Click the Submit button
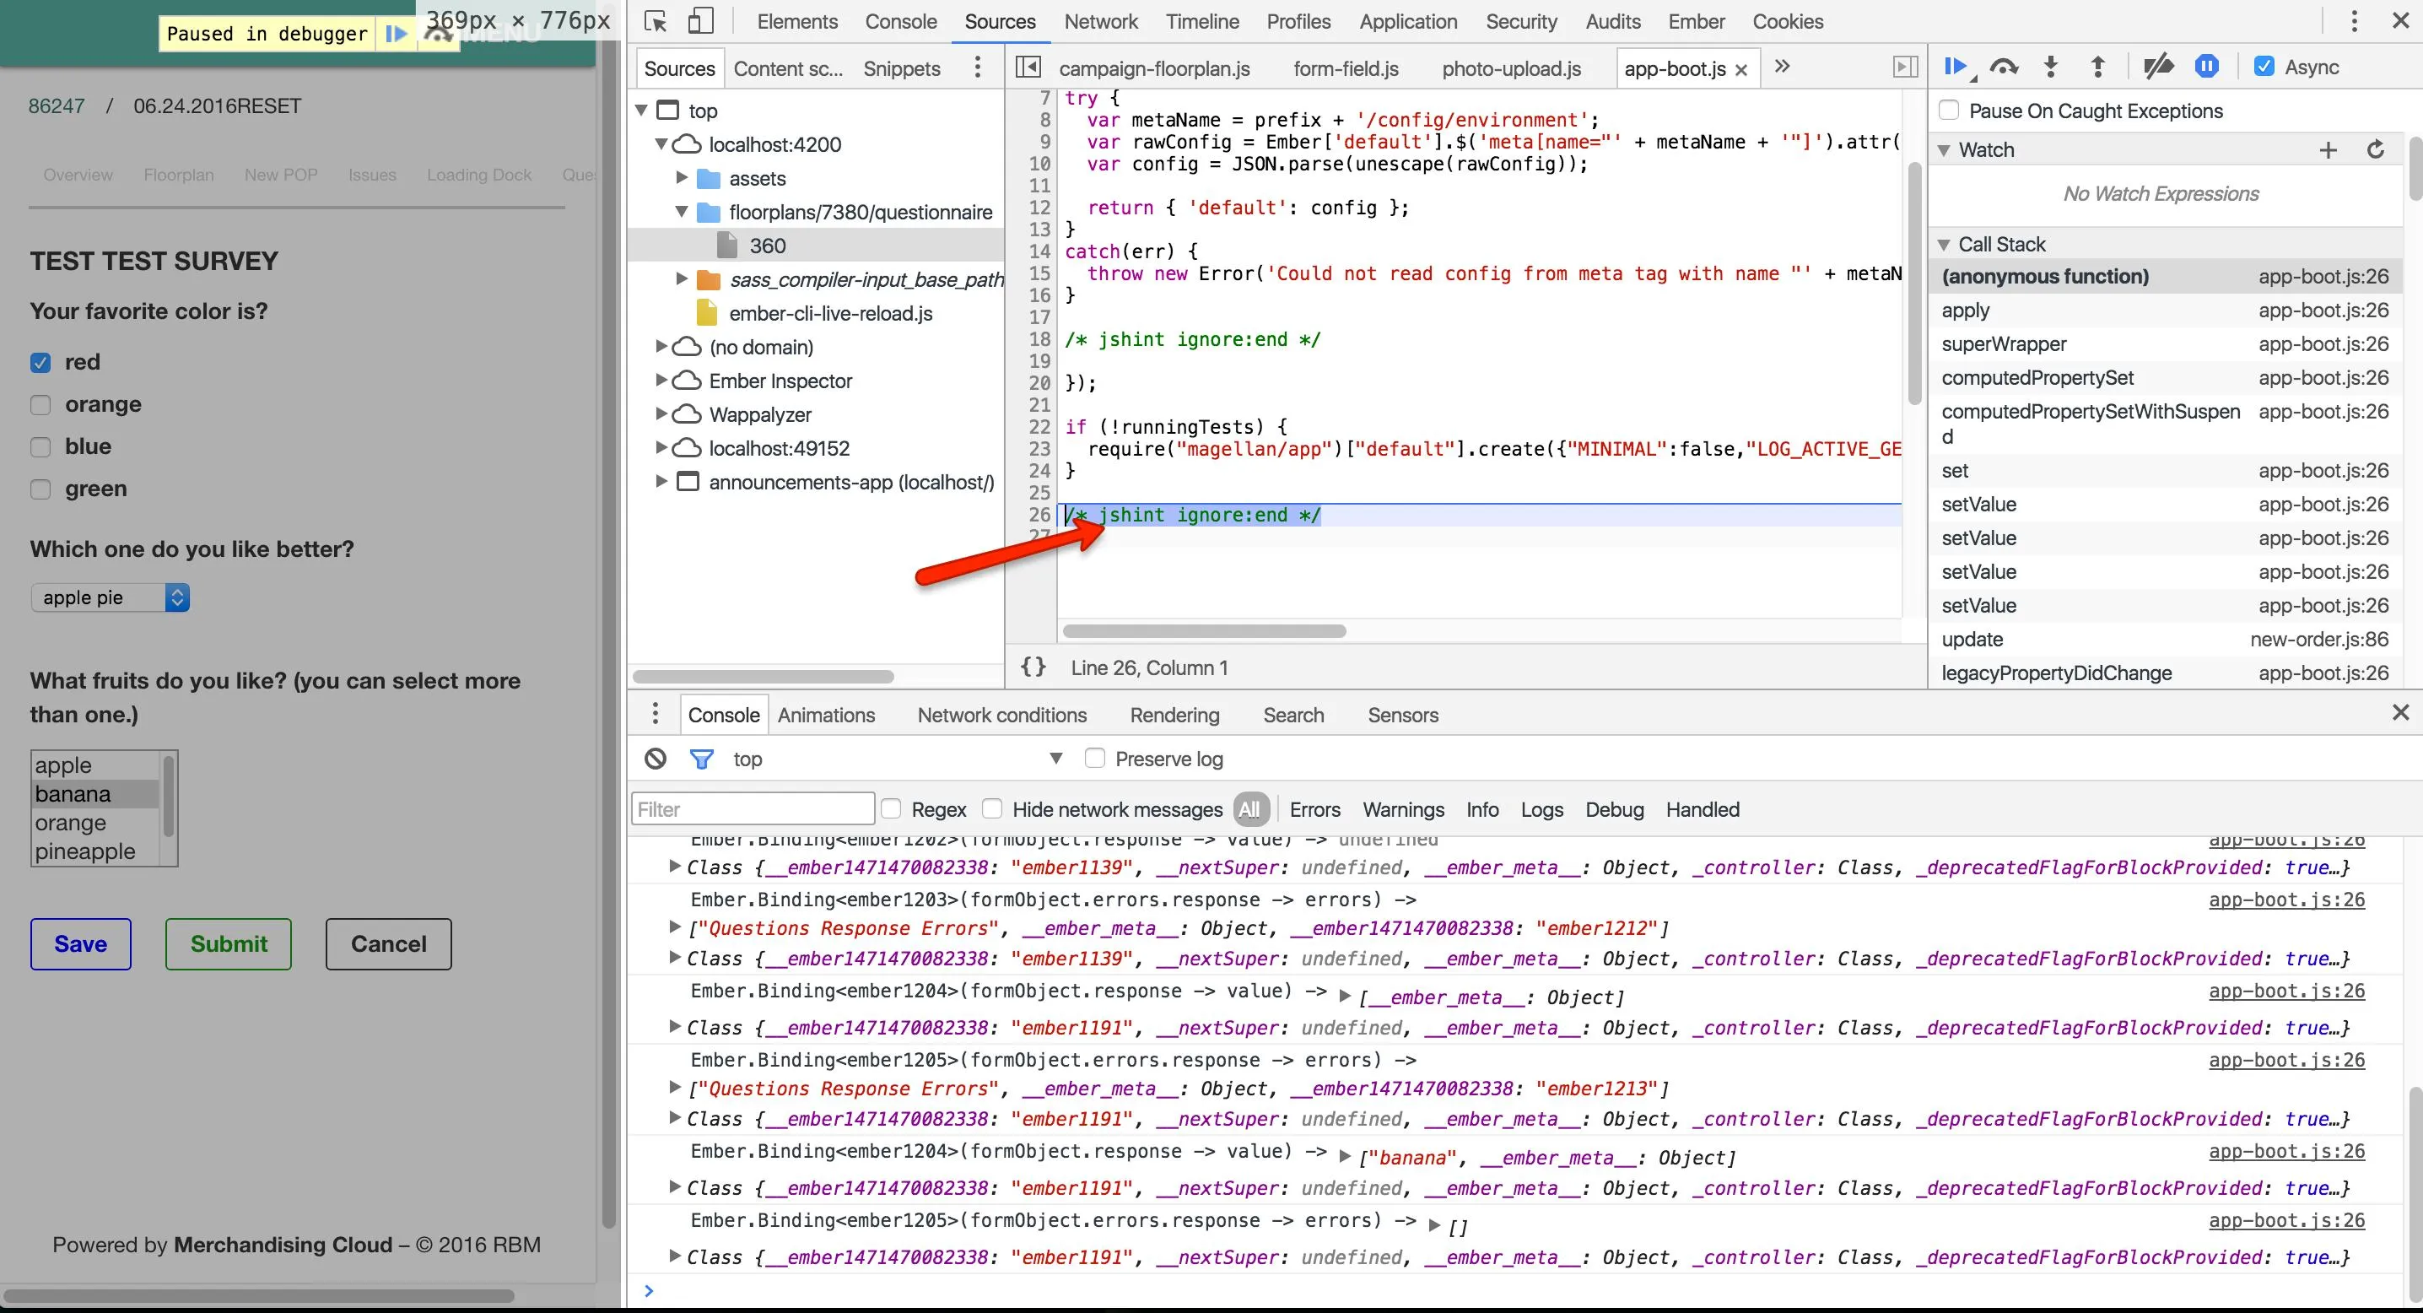Viewport: 2423px width, 1313px height. point(229,943)
